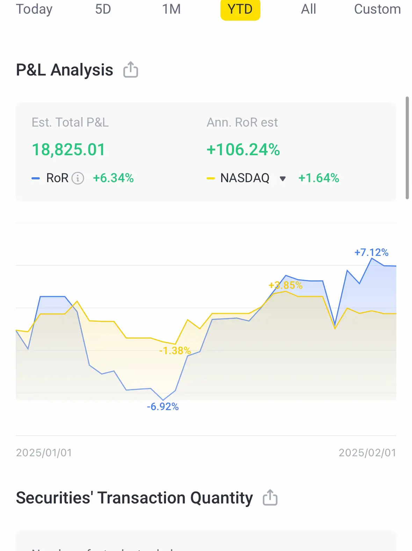Share the P&L Analysis section

click(131, 69)
